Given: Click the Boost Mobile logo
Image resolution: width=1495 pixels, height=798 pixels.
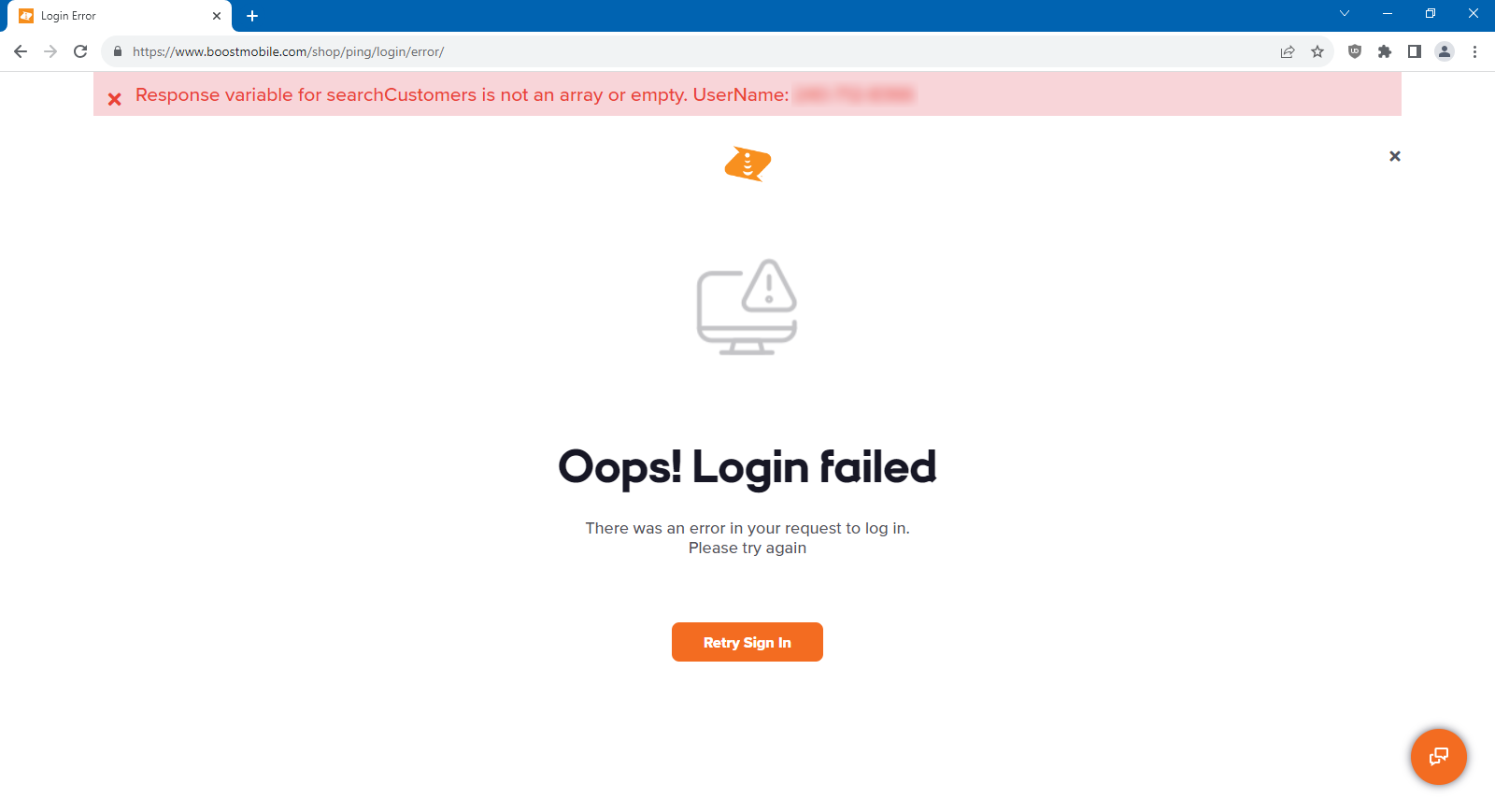Looking at the screenshot, I should click(747, 162).
